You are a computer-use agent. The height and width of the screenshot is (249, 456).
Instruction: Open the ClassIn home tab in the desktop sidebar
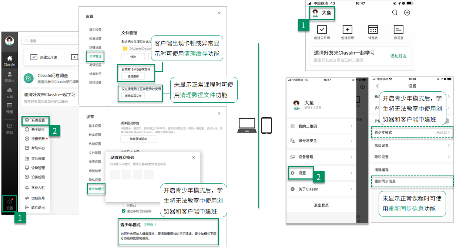click(x=9, y=61)
